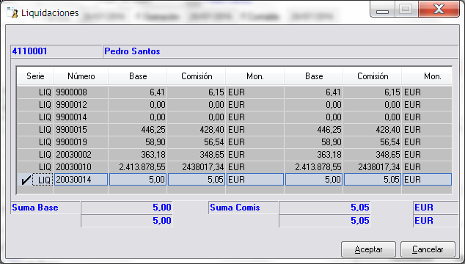Click the Serie column header
The width and height of the screenshot is (465, 264).
coord(35,76)
